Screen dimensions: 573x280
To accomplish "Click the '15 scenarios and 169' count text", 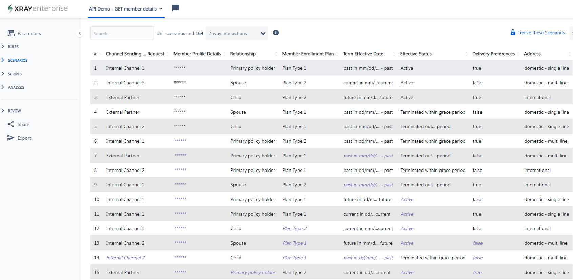I will coord(180,33).
